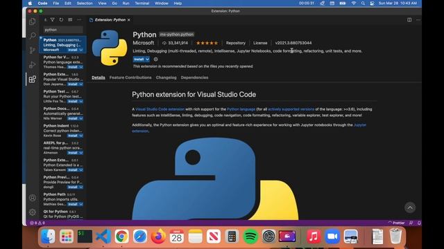
Task: Install the Python Indent extension
Action: point(73,136)
